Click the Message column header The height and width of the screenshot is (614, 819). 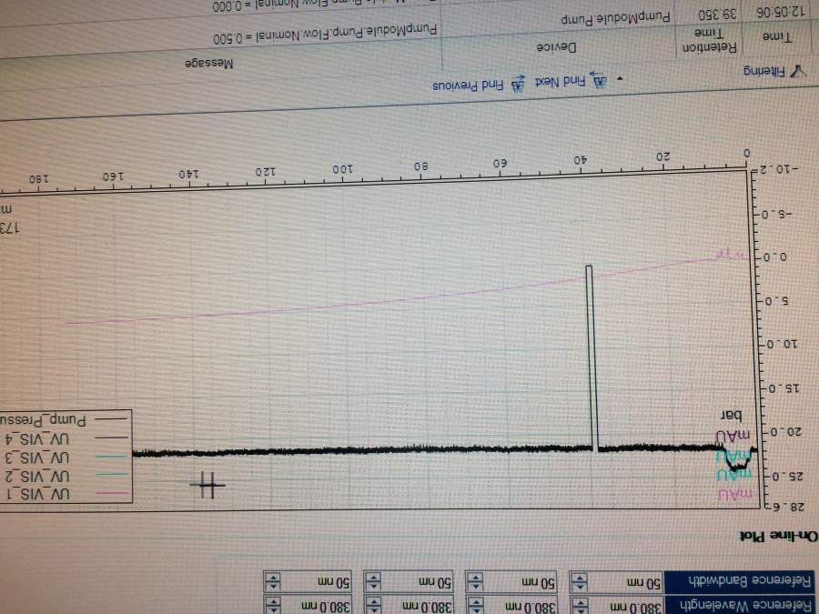209,63
